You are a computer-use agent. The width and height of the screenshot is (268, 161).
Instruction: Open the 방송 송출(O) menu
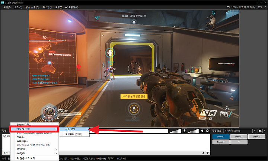pos(32,7)
